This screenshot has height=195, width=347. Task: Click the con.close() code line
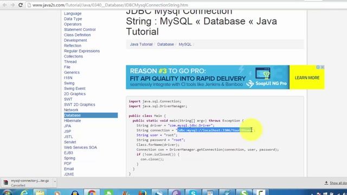152,159
